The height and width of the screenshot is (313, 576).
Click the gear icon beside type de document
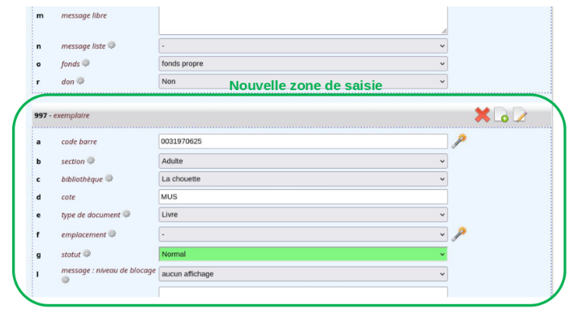point(127,214)
